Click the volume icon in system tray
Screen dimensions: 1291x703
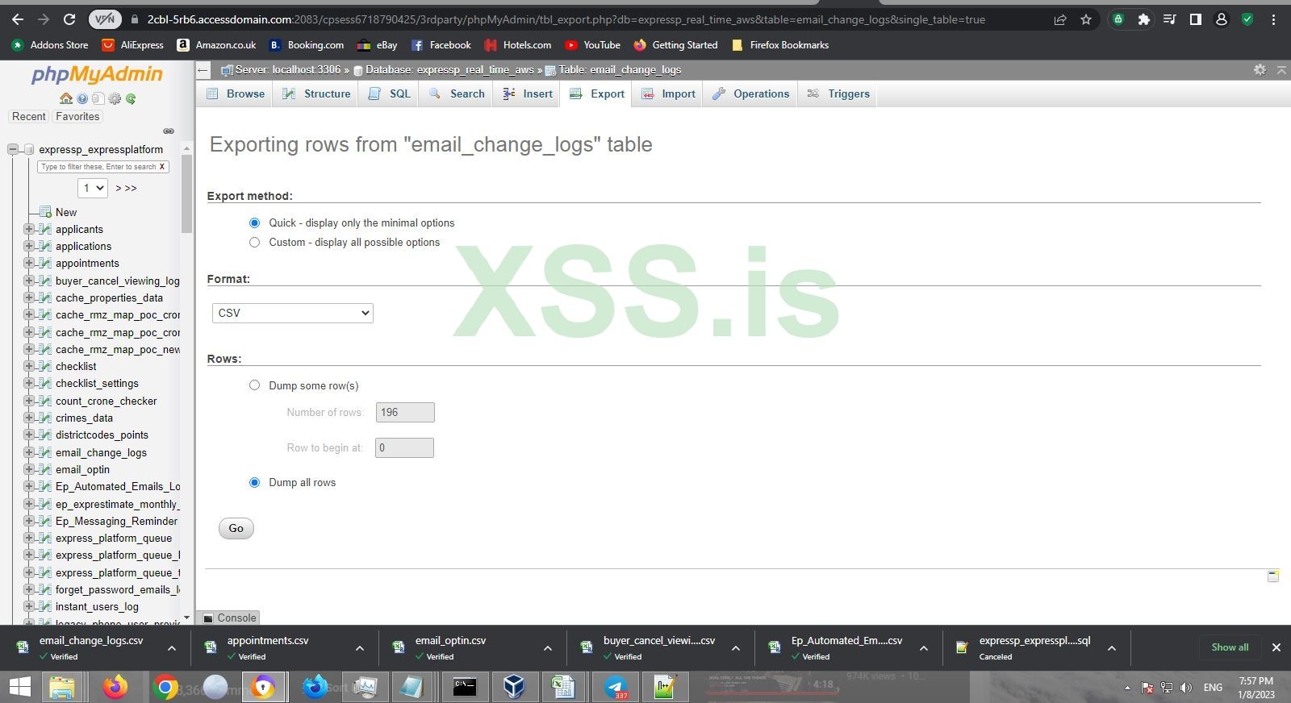(1186, 688)
